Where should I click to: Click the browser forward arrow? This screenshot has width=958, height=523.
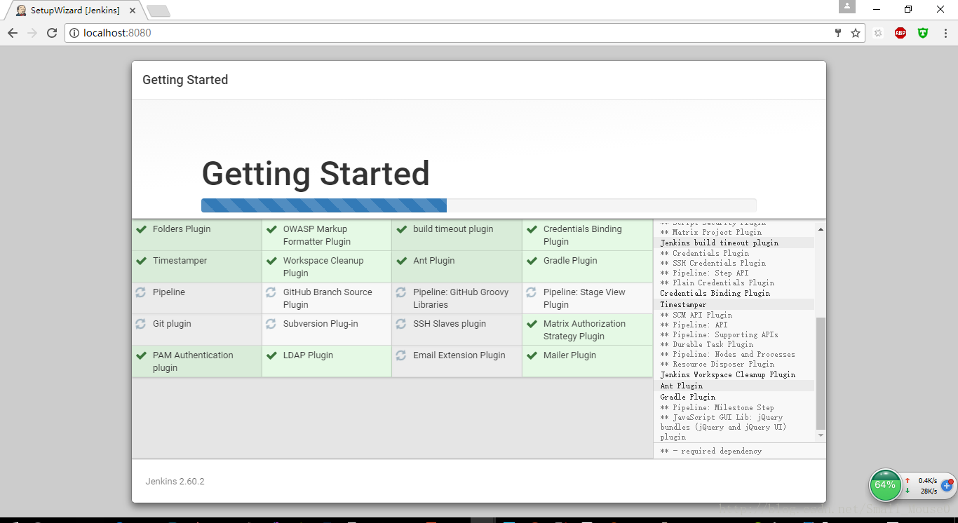[32, 33]
